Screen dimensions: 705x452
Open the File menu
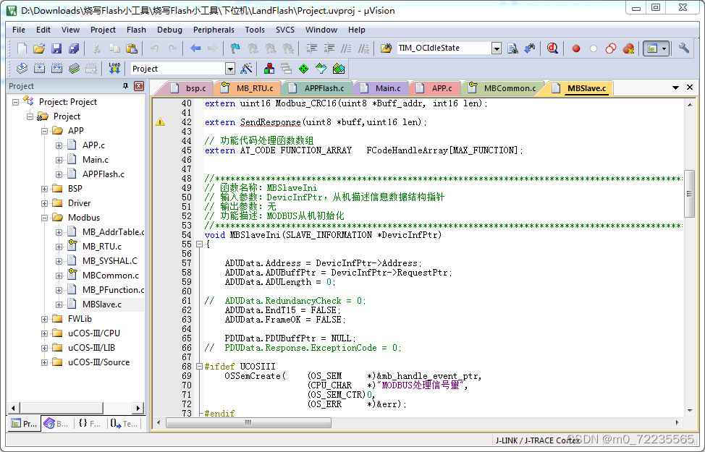click(18, 30)
